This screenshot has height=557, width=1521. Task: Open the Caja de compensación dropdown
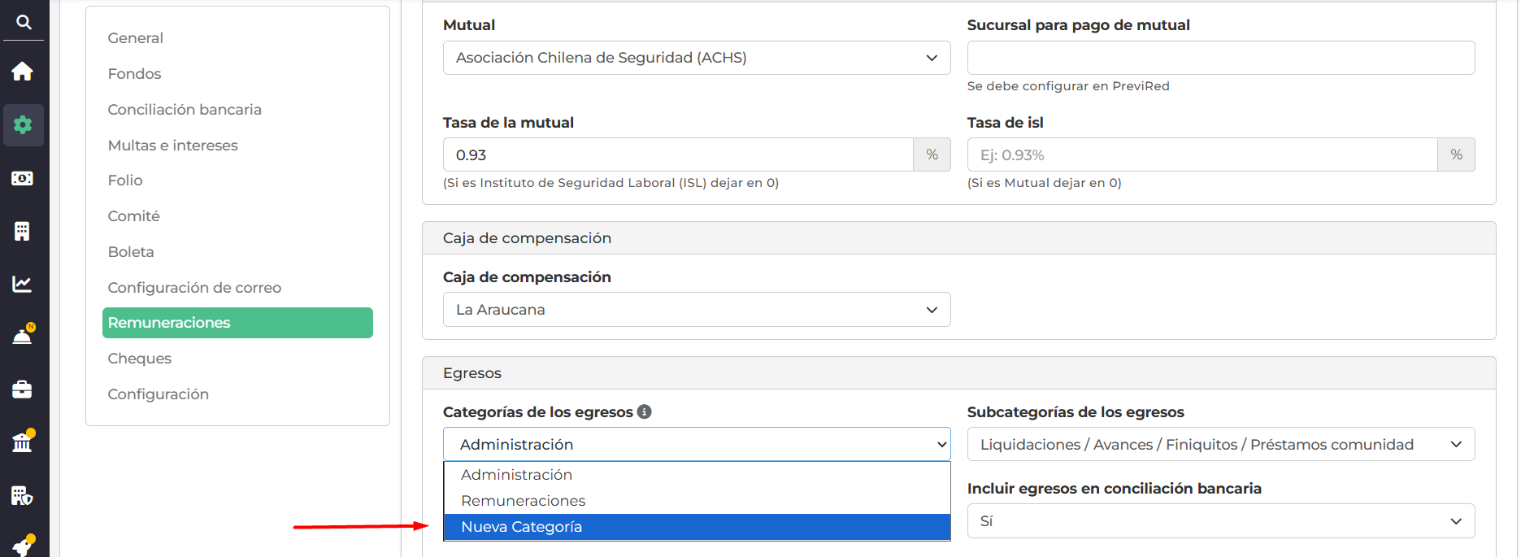pyautogui.click(x=696, y=310)
